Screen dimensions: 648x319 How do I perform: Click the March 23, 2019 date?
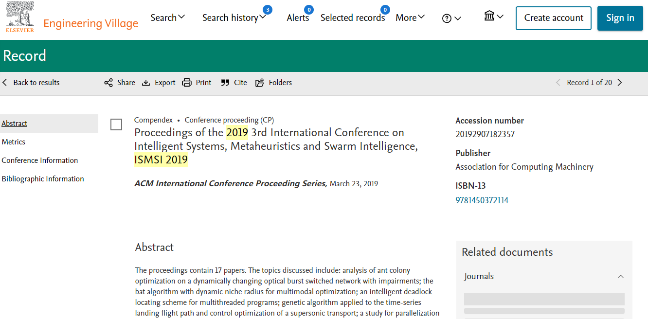point(354,184)
